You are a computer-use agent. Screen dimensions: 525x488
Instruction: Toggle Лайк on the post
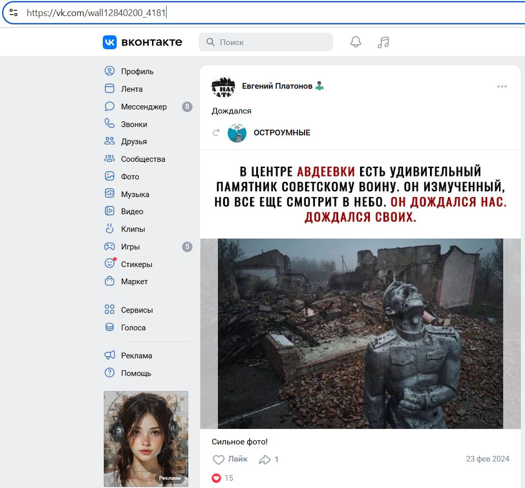pyautogui.click(x=230, y=459)
